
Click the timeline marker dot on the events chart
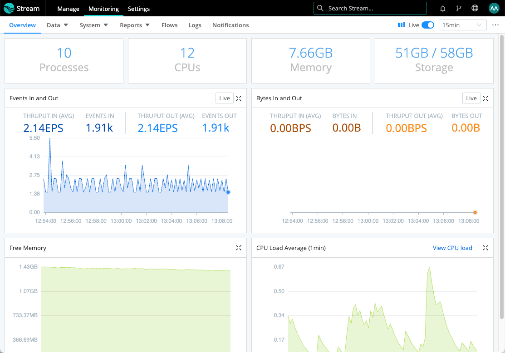tap(228, 192)
